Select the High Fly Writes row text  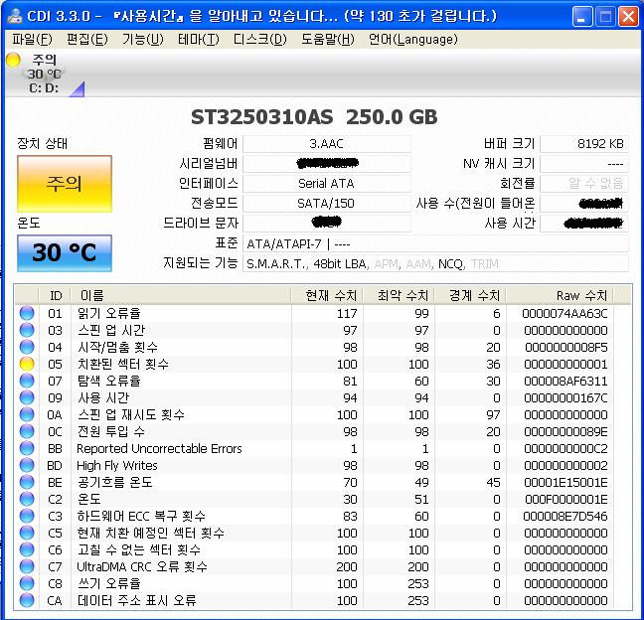click(117, 465)
